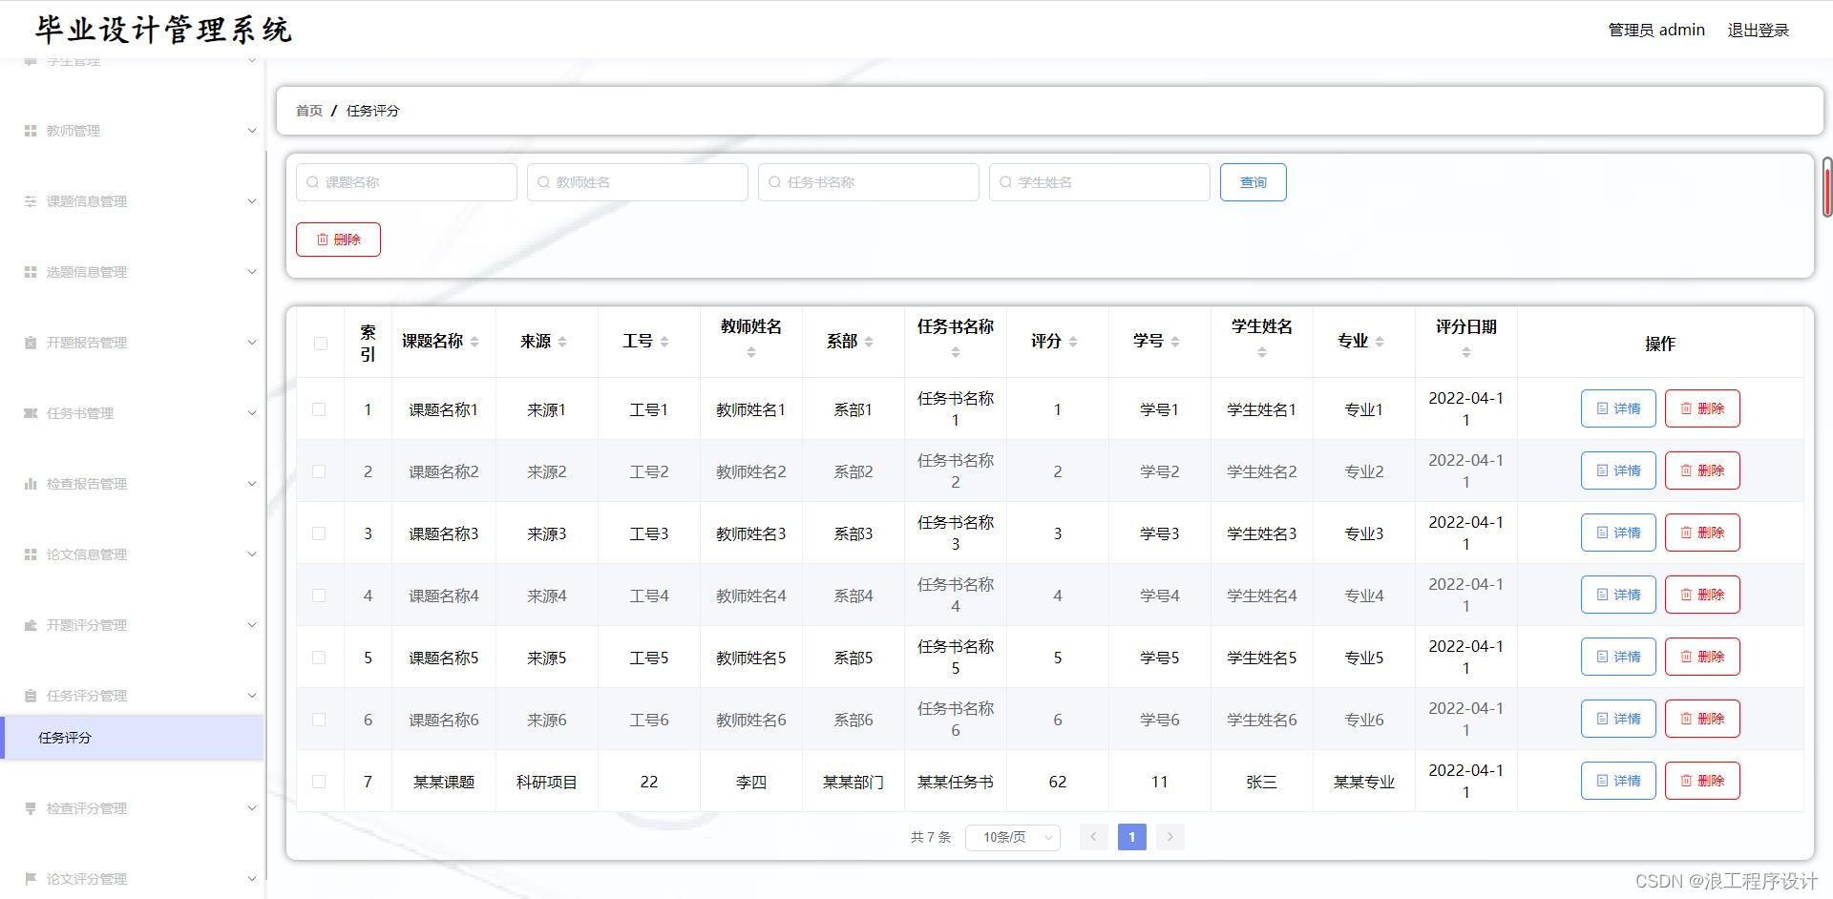Sort by 评分日期 column arrows

(x=1466, y=353)
